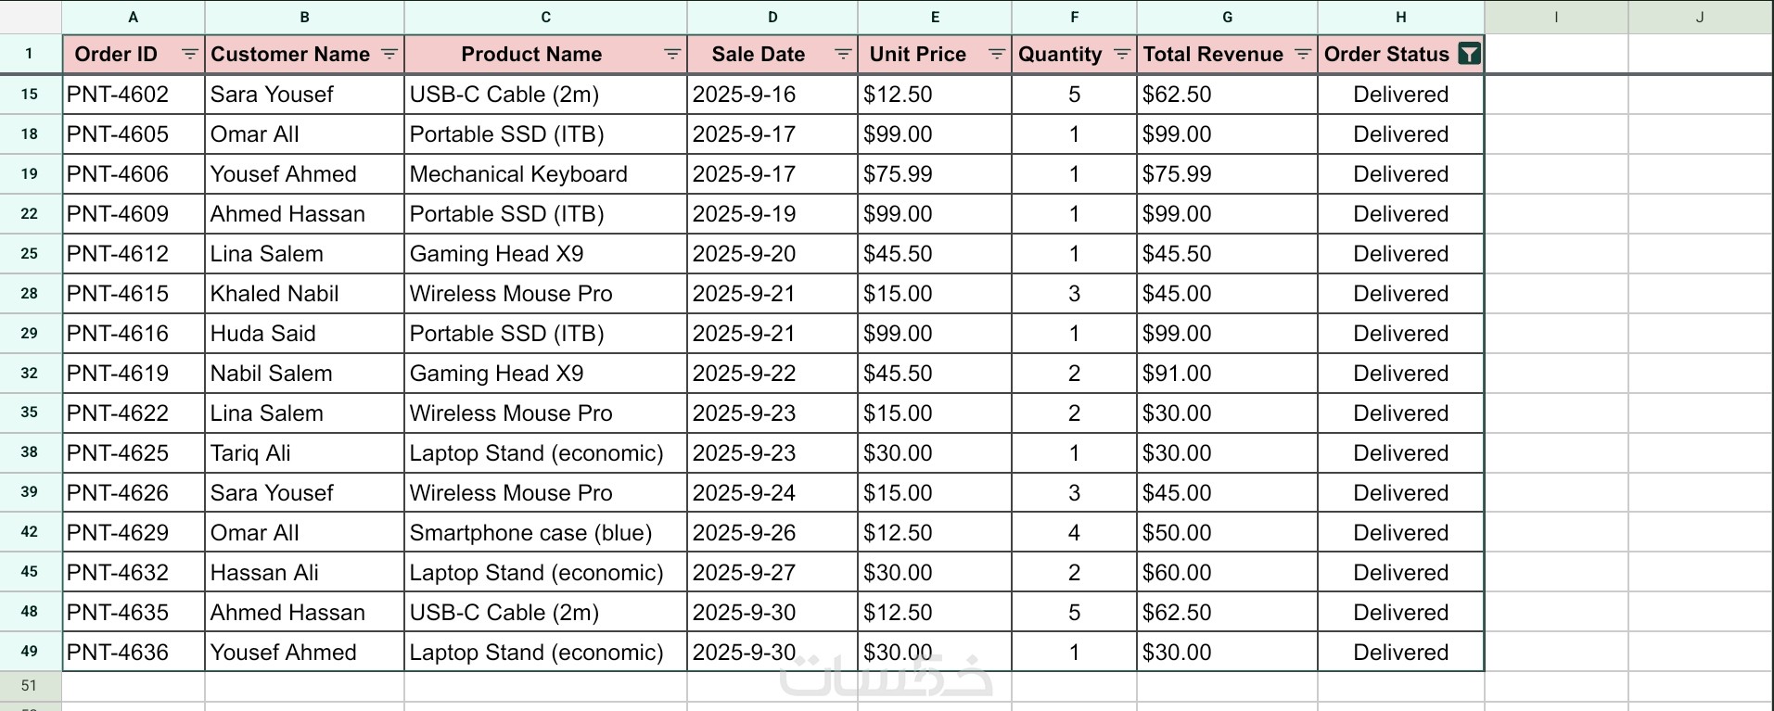Select row 15 header
The height and width of the screenshot is (711, 1774).
click(x=30, y=95)
